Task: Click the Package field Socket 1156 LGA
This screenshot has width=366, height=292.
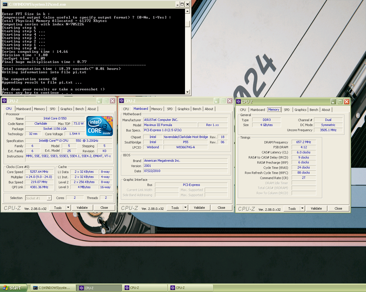Action: point(55,129)
